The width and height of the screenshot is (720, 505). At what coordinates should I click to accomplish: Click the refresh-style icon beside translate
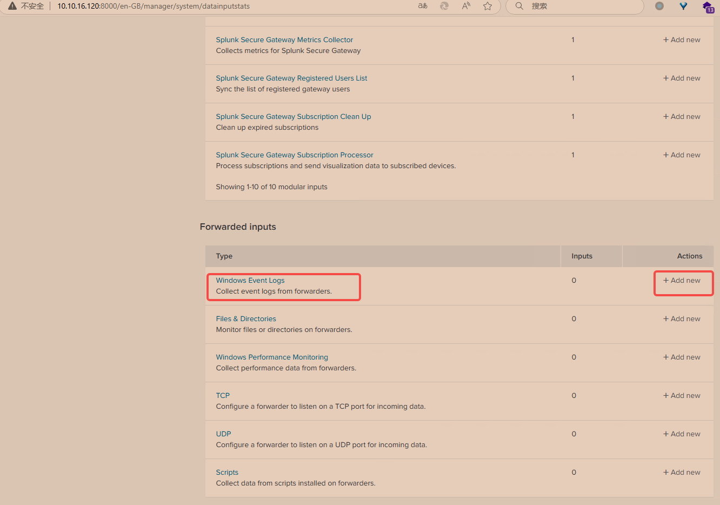[x=444, y=6]
